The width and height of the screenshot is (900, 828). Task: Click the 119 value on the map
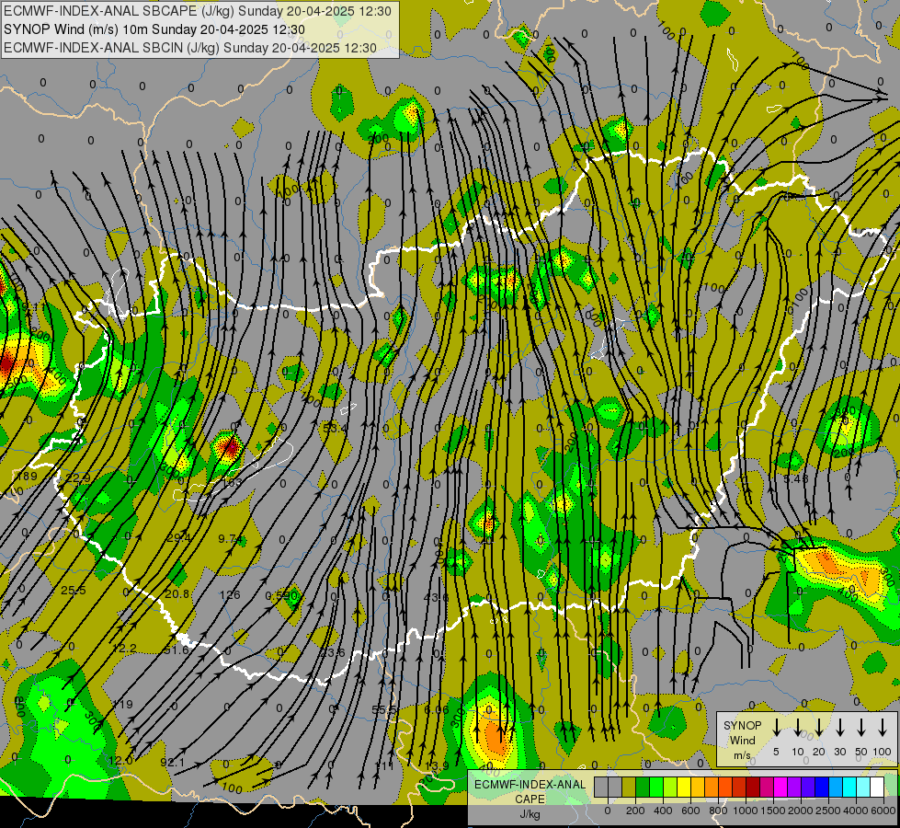123,704
